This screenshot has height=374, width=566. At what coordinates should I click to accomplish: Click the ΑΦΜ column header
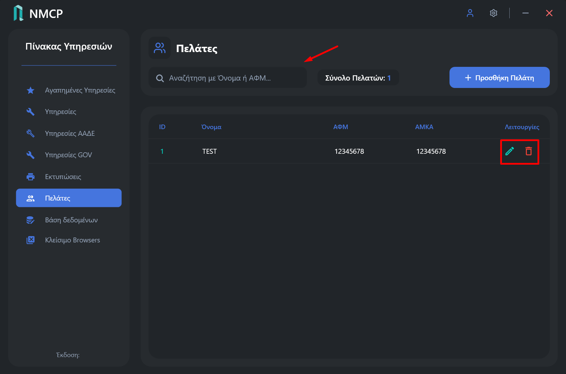pos(341,127)
